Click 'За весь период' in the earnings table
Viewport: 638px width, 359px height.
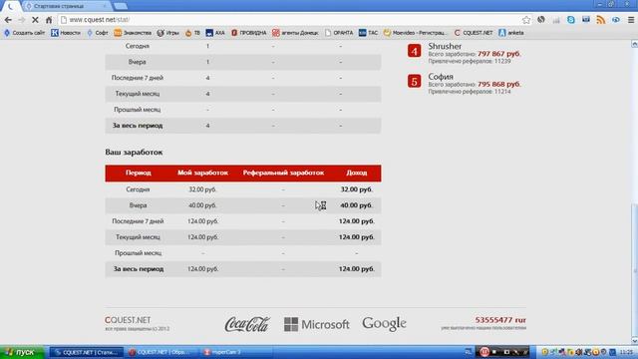tap(139, 268)
